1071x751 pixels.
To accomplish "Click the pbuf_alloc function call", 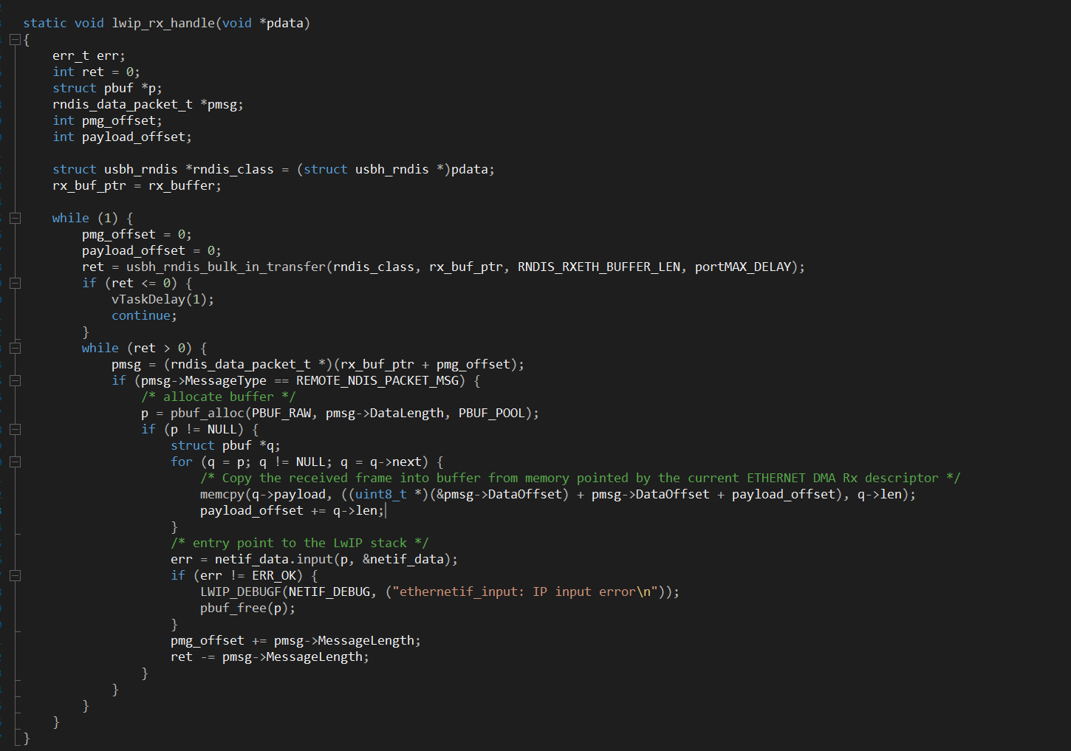I will tap(208, 413).
